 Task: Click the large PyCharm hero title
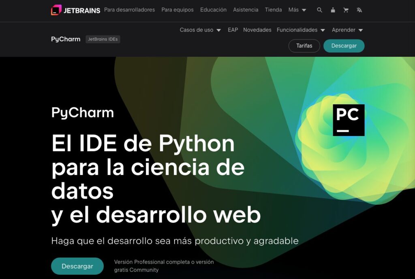pos(83,113)
